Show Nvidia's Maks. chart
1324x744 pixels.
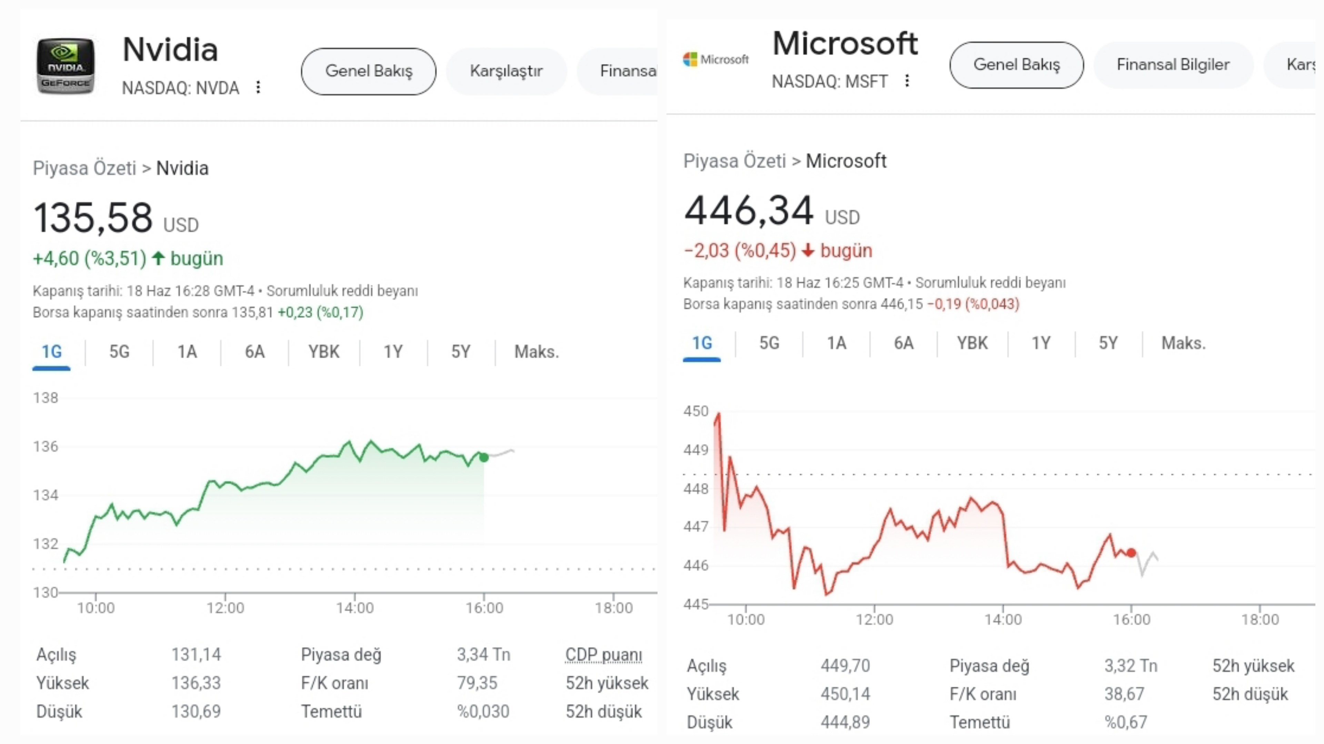[x=536, y=352]
